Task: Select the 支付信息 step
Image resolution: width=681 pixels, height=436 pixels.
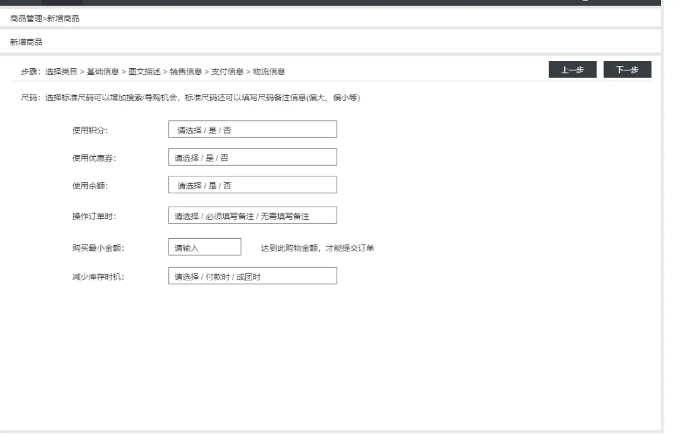Action: 228,72
